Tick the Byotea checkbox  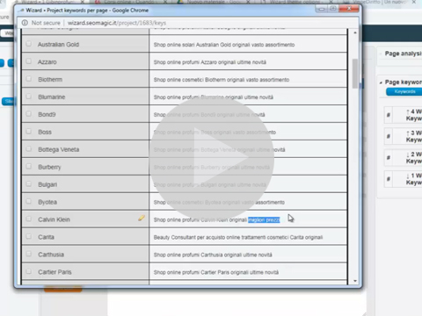[x=29, y=202]
